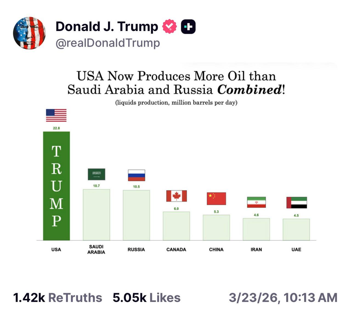The height and width of the screenshot is (309, 351).
Task: Click the light green Russia bar
Action: click(136, 215)
